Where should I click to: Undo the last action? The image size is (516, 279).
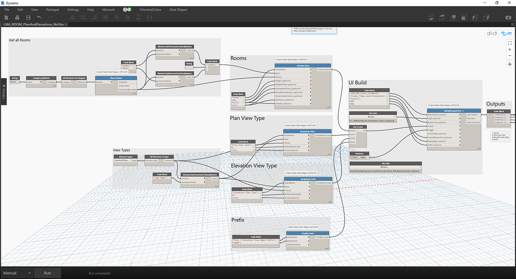pos(39,18)
